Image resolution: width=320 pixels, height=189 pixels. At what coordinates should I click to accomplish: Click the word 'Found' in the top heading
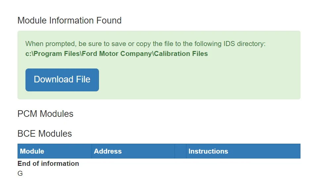tap(109, 21)
